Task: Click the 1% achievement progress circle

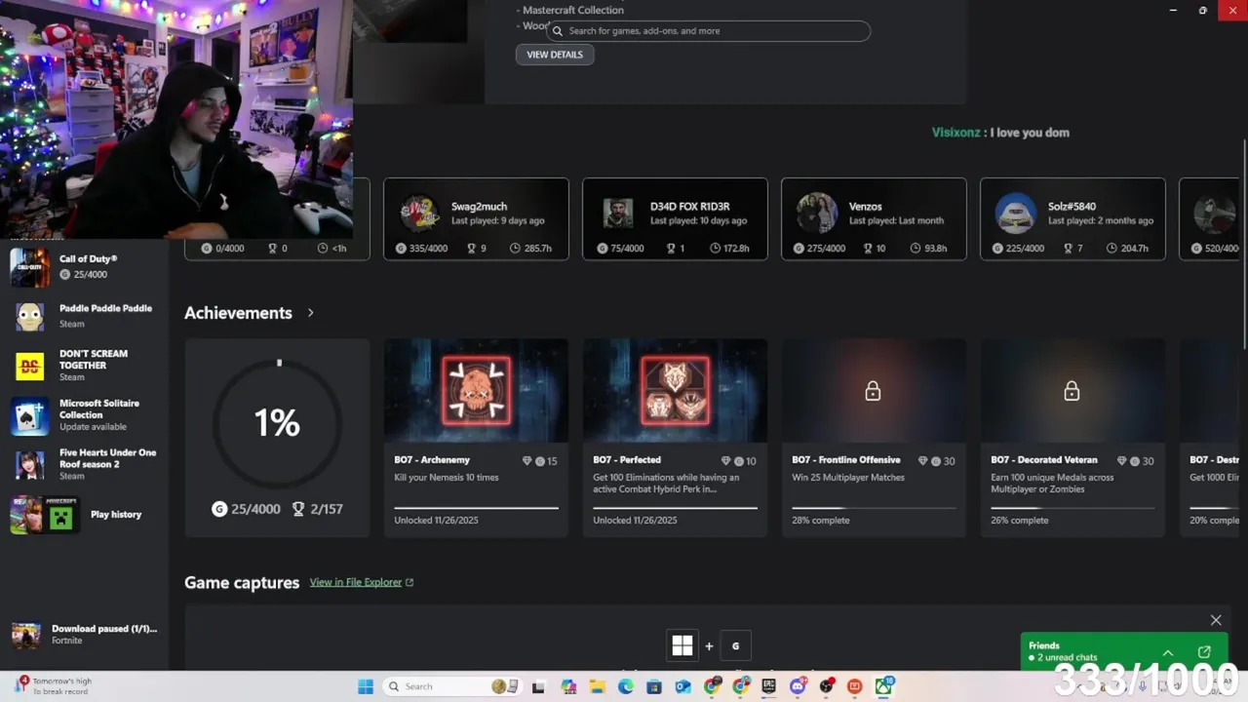Action: point(277,422)
